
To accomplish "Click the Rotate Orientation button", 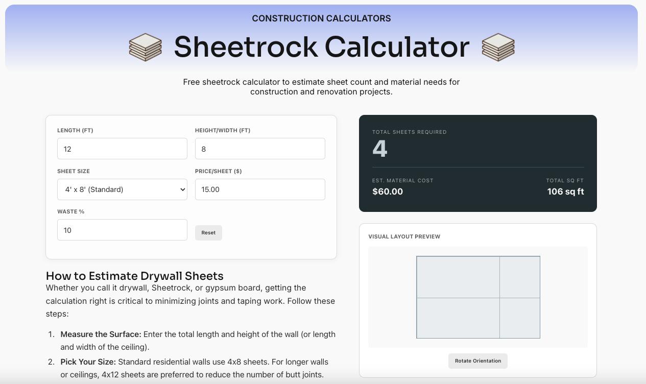I will [x=477, y=361].
